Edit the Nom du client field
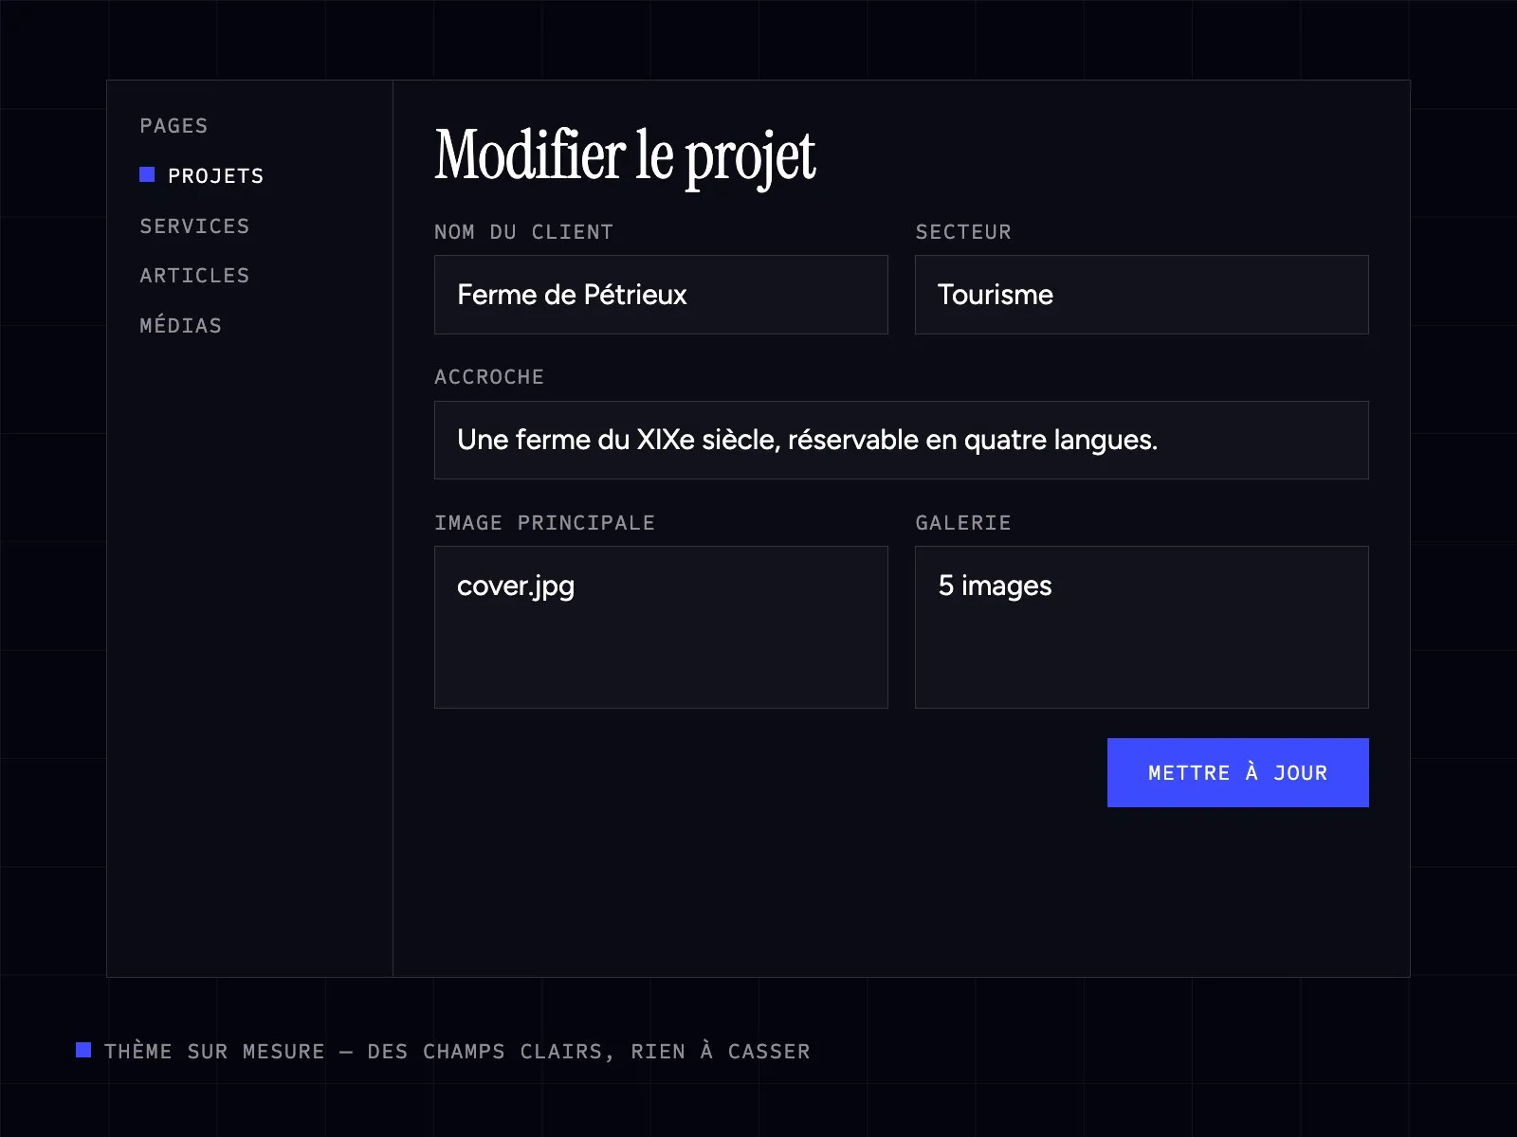Image resolution: width=1517 pixels, height=1137 pixels. click(661, 295)
